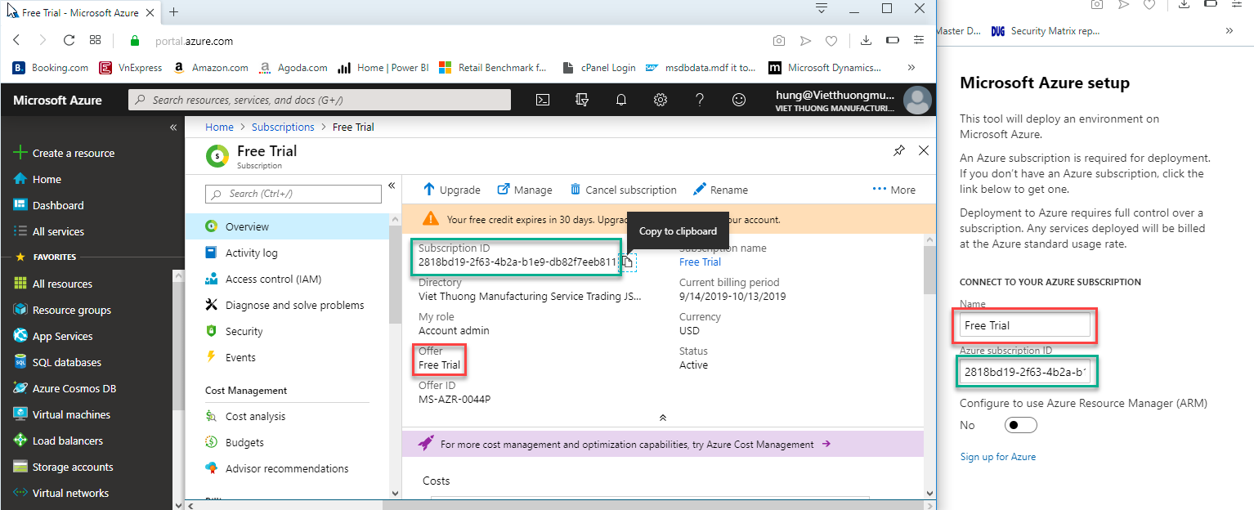Click bookmark heart icon in address bar

831,40
